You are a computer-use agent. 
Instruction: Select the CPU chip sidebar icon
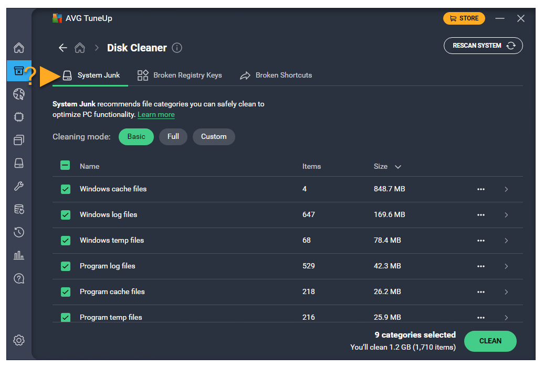[x=19, y=117]
